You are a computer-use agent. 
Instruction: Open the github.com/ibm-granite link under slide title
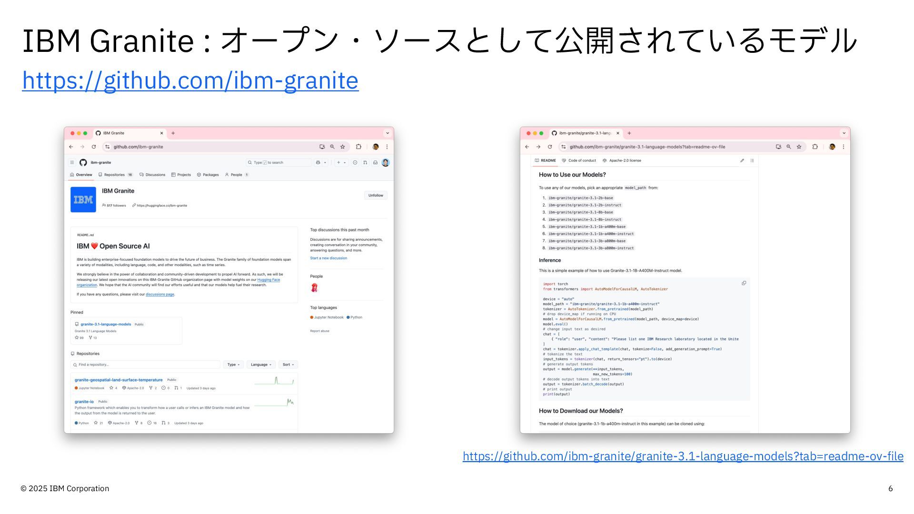190,80
